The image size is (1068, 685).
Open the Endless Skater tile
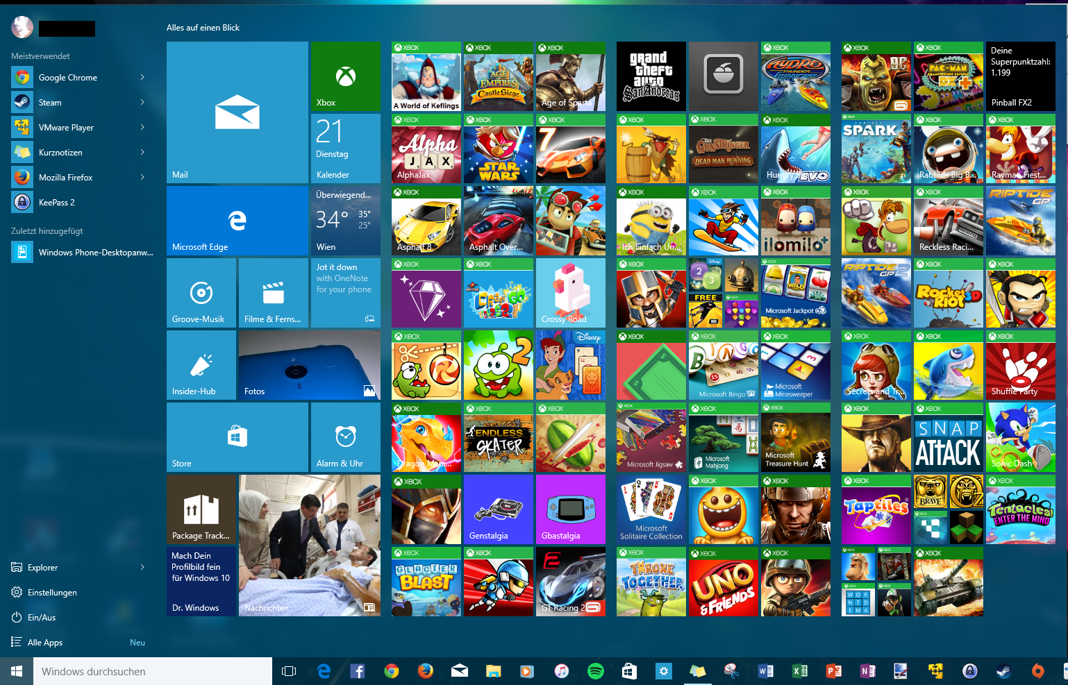(499, 437)
